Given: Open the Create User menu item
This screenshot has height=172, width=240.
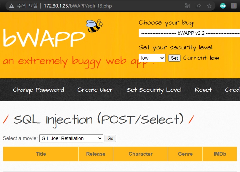Looking at the screenshot, I should pos(95,90).
